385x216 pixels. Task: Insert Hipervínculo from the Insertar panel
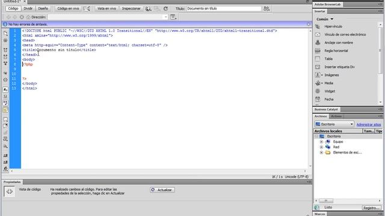(333, 26)
